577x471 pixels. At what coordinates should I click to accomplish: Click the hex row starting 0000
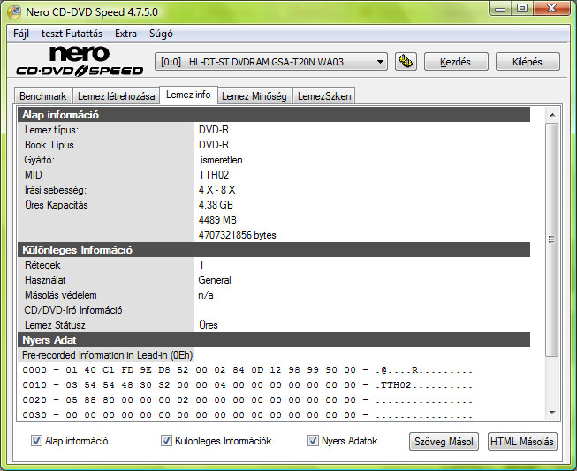[x=247, y=370]
